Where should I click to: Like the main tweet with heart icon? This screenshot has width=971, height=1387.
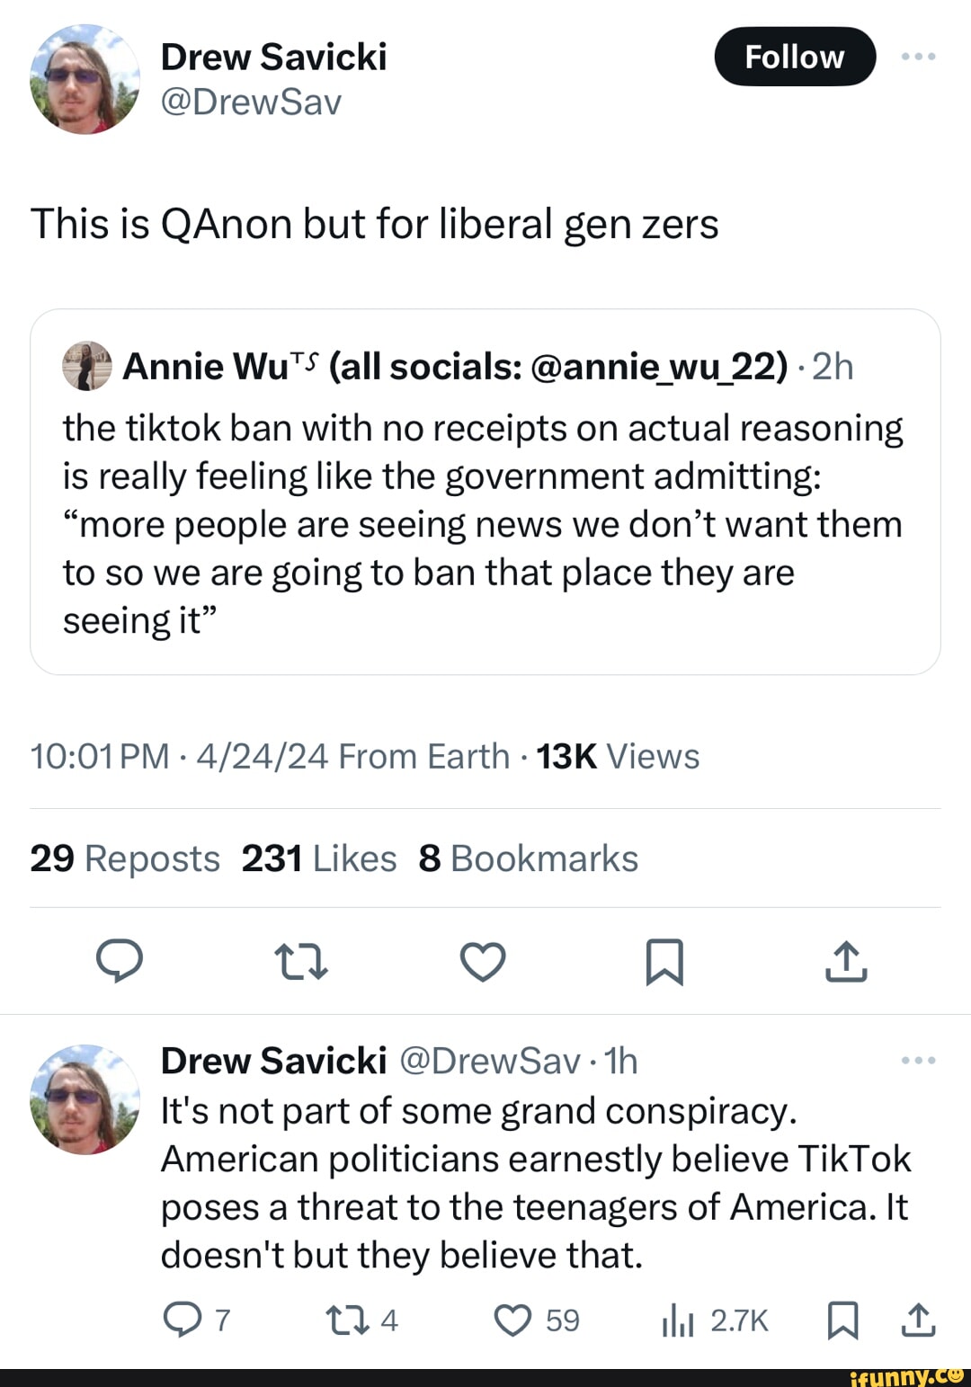click(x=483, y=961)
